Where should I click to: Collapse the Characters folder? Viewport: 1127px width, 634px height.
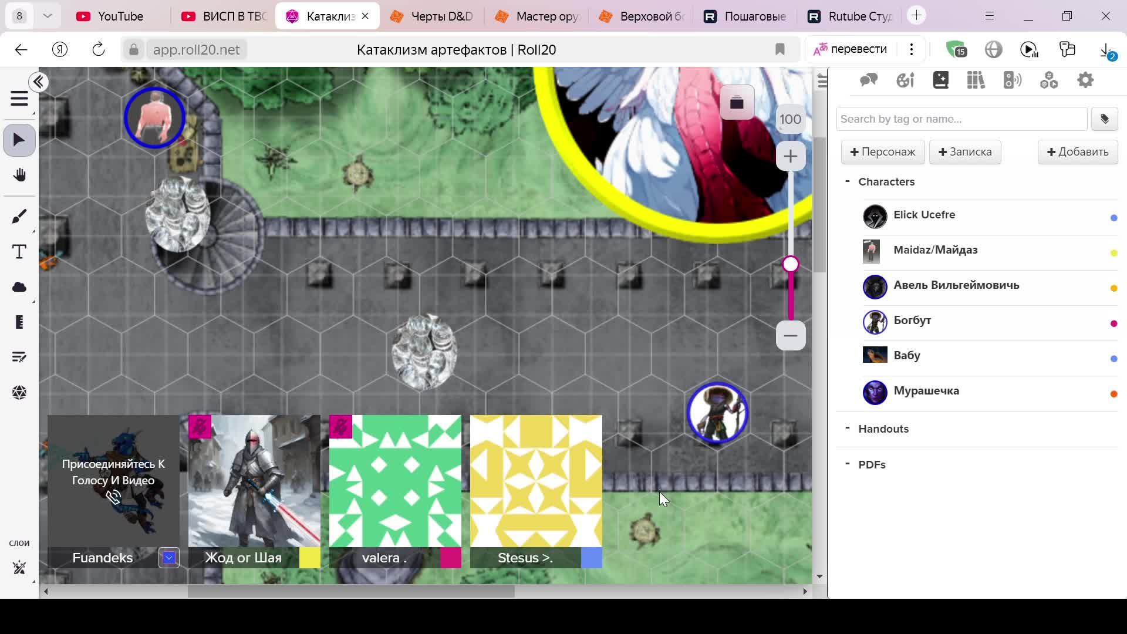[847, 181]
